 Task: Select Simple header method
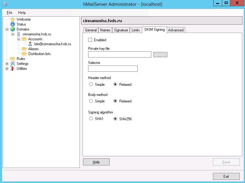click(91, 84)
